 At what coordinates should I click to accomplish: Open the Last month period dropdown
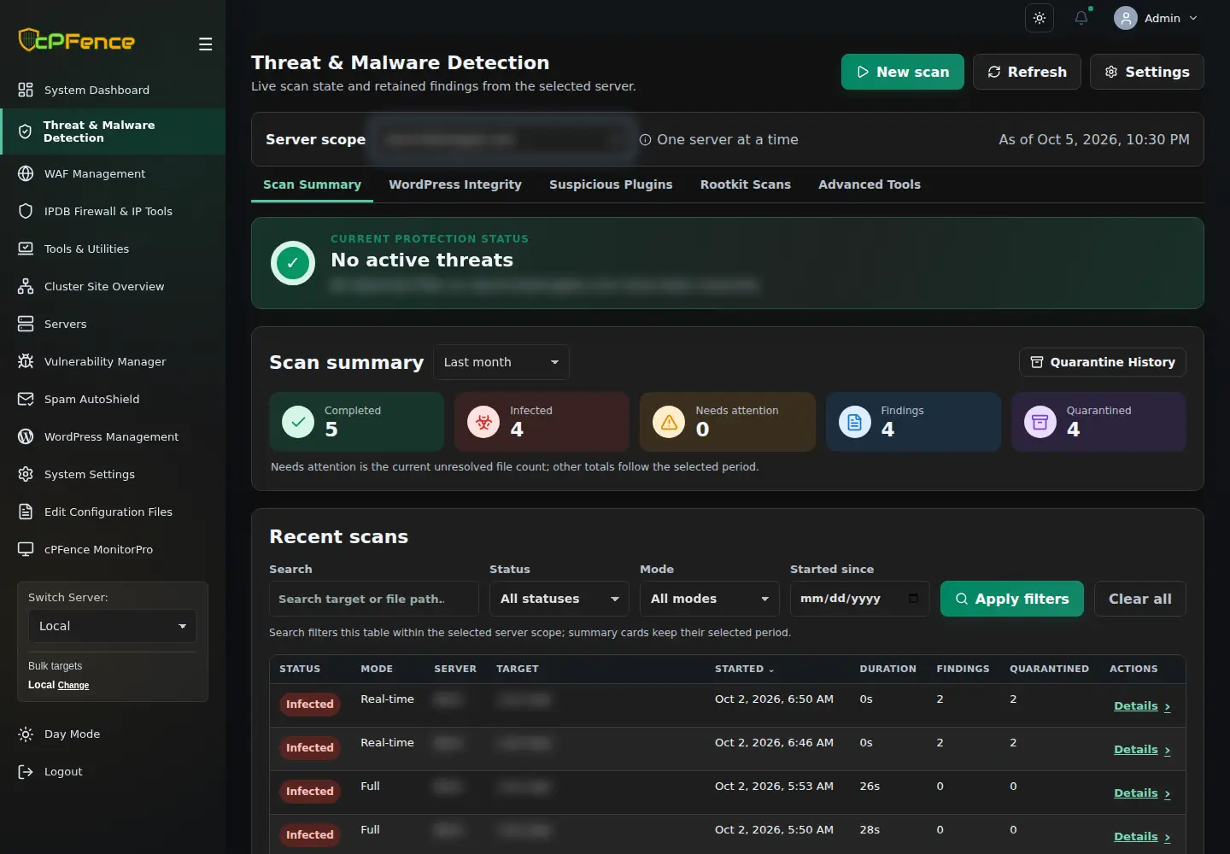point(501,362)
